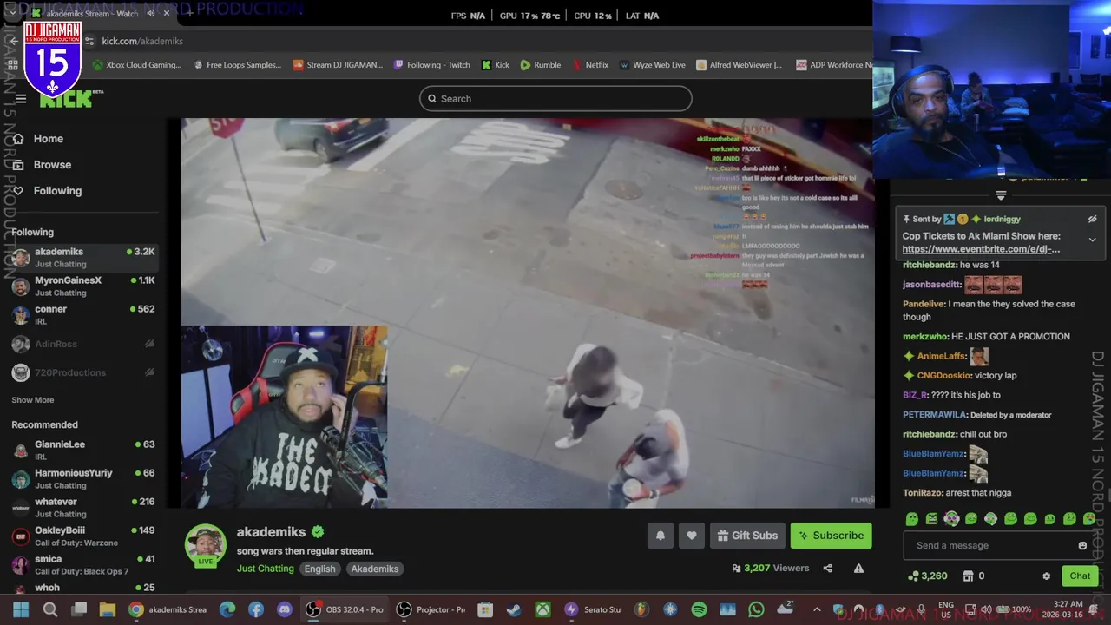The height and width of the screenshot is (625, 1111).
Task: Open conner channel in Following list
Action: (83, 314)
